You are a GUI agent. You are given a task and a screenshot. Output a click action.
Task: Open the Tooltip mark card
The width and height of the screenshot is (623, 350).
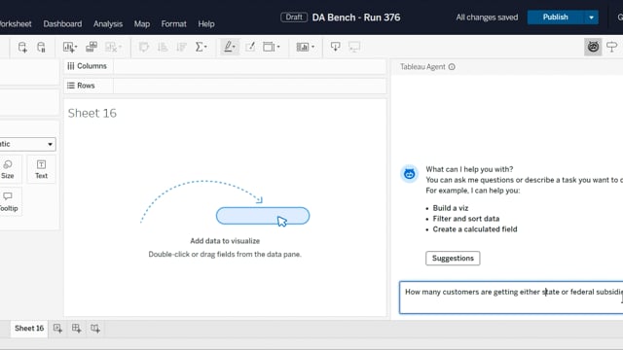tap(8, 202)
